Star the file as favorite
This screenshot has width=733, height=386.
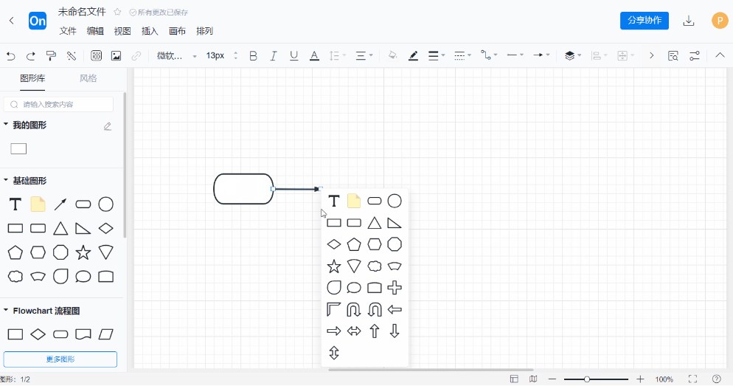click(x=117, y=12)
